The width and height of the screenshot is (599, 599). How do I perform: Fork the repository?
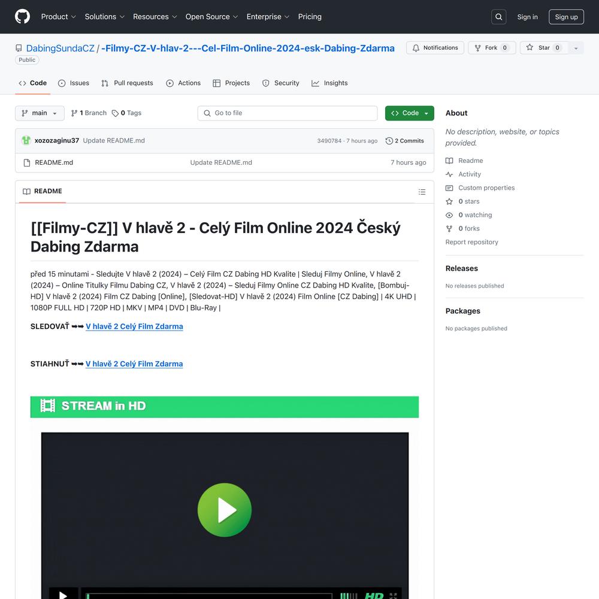tap(492, 48)
